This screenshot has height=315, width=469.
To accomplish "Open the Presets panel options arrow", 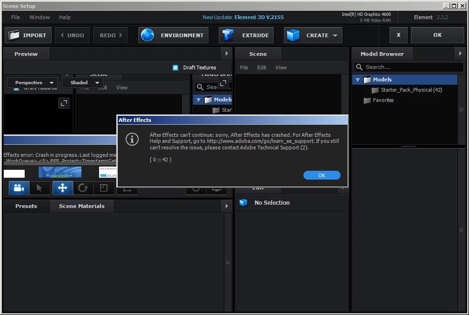I will pos(227,206).
